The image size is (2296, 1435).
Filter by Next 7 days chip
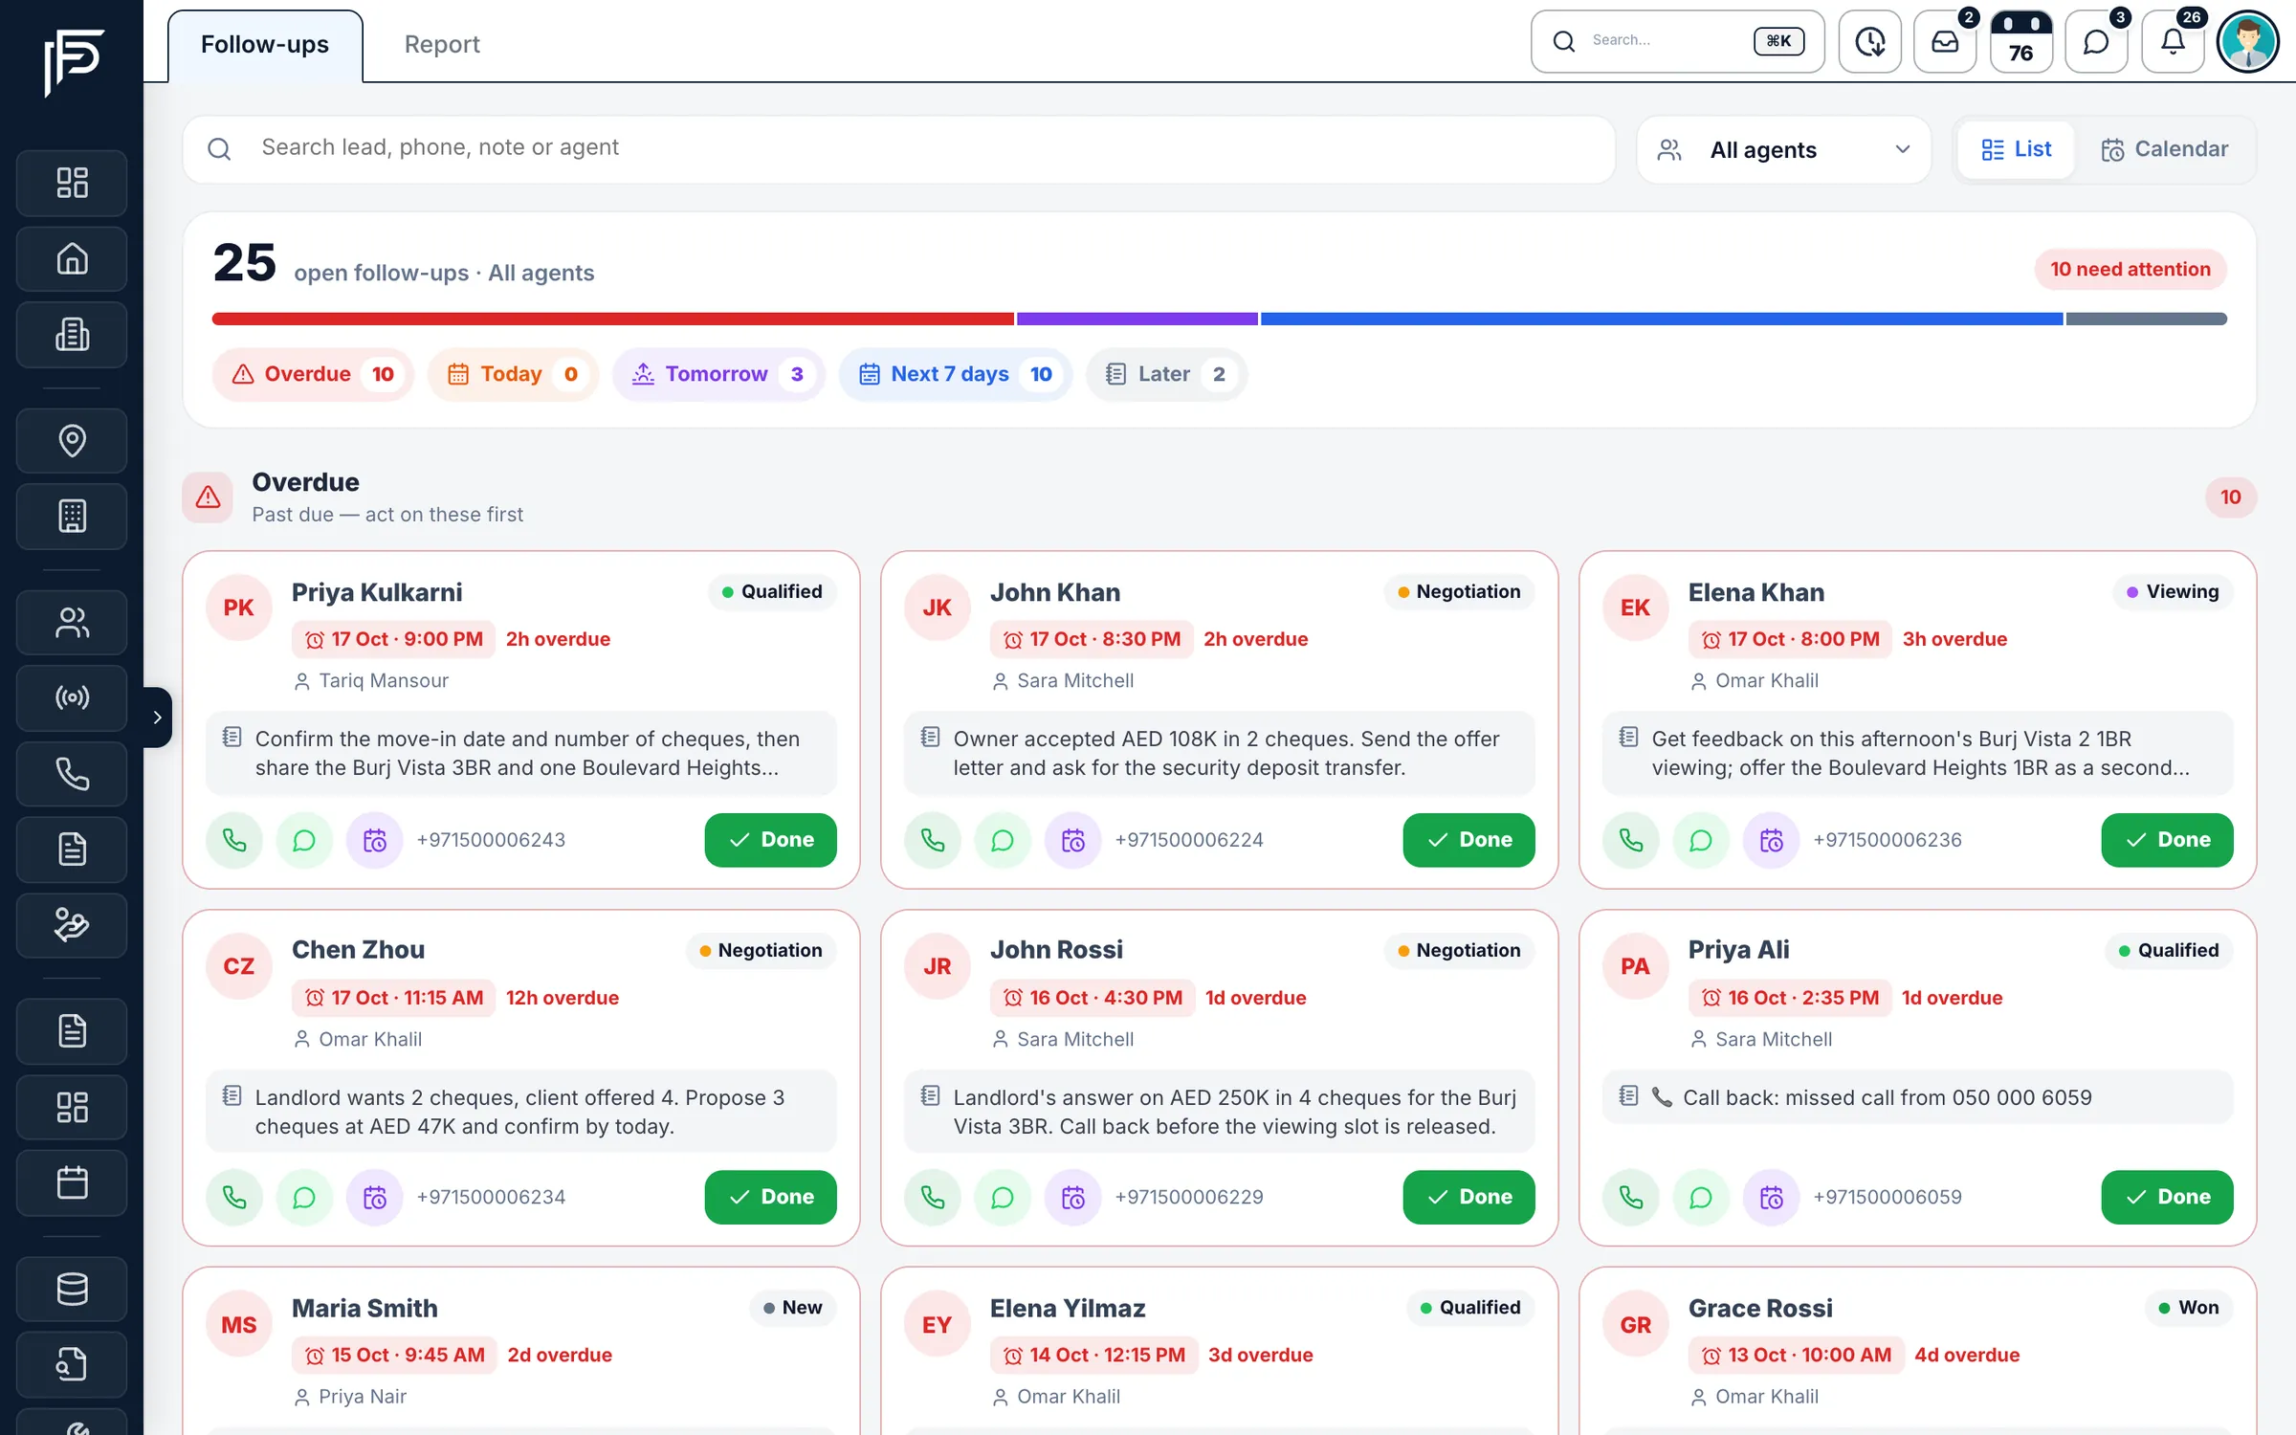[x=956, y=374]
